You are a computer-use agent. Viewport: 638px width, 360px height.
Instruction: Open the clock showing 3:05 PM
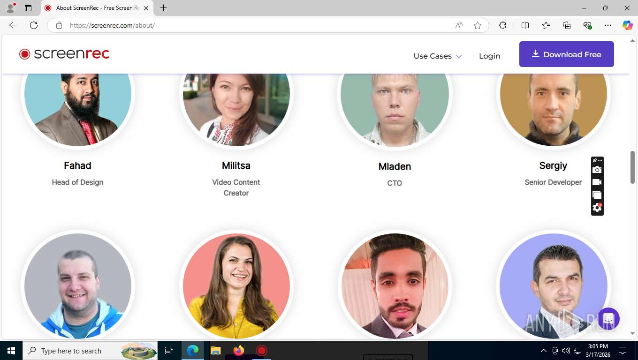coord(598,351)
